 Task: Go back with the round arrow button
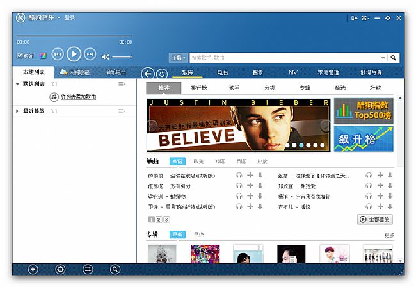pyautogui.click(x=147, y=74)
